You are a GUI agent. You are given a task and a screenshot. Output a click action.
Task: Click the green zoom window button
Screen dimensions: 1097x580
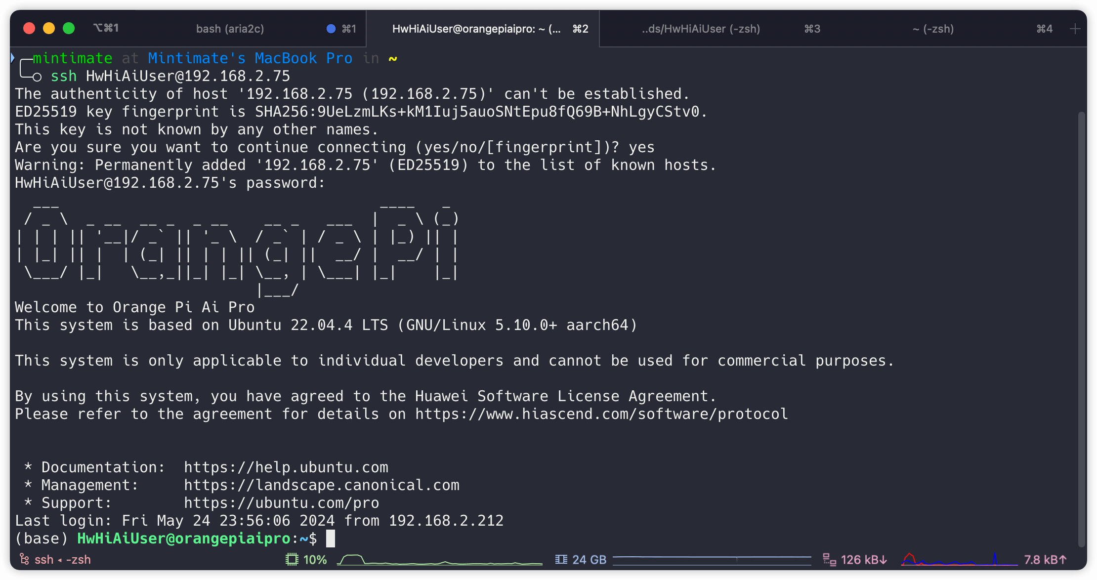click(69, 28)
